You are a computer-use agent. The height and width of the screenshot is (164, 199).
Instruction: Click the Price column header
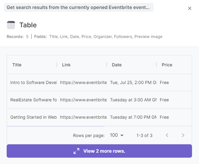[x=167, y=65]
